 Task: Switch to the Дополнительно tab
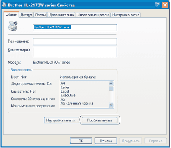click(x=62, y=15)
